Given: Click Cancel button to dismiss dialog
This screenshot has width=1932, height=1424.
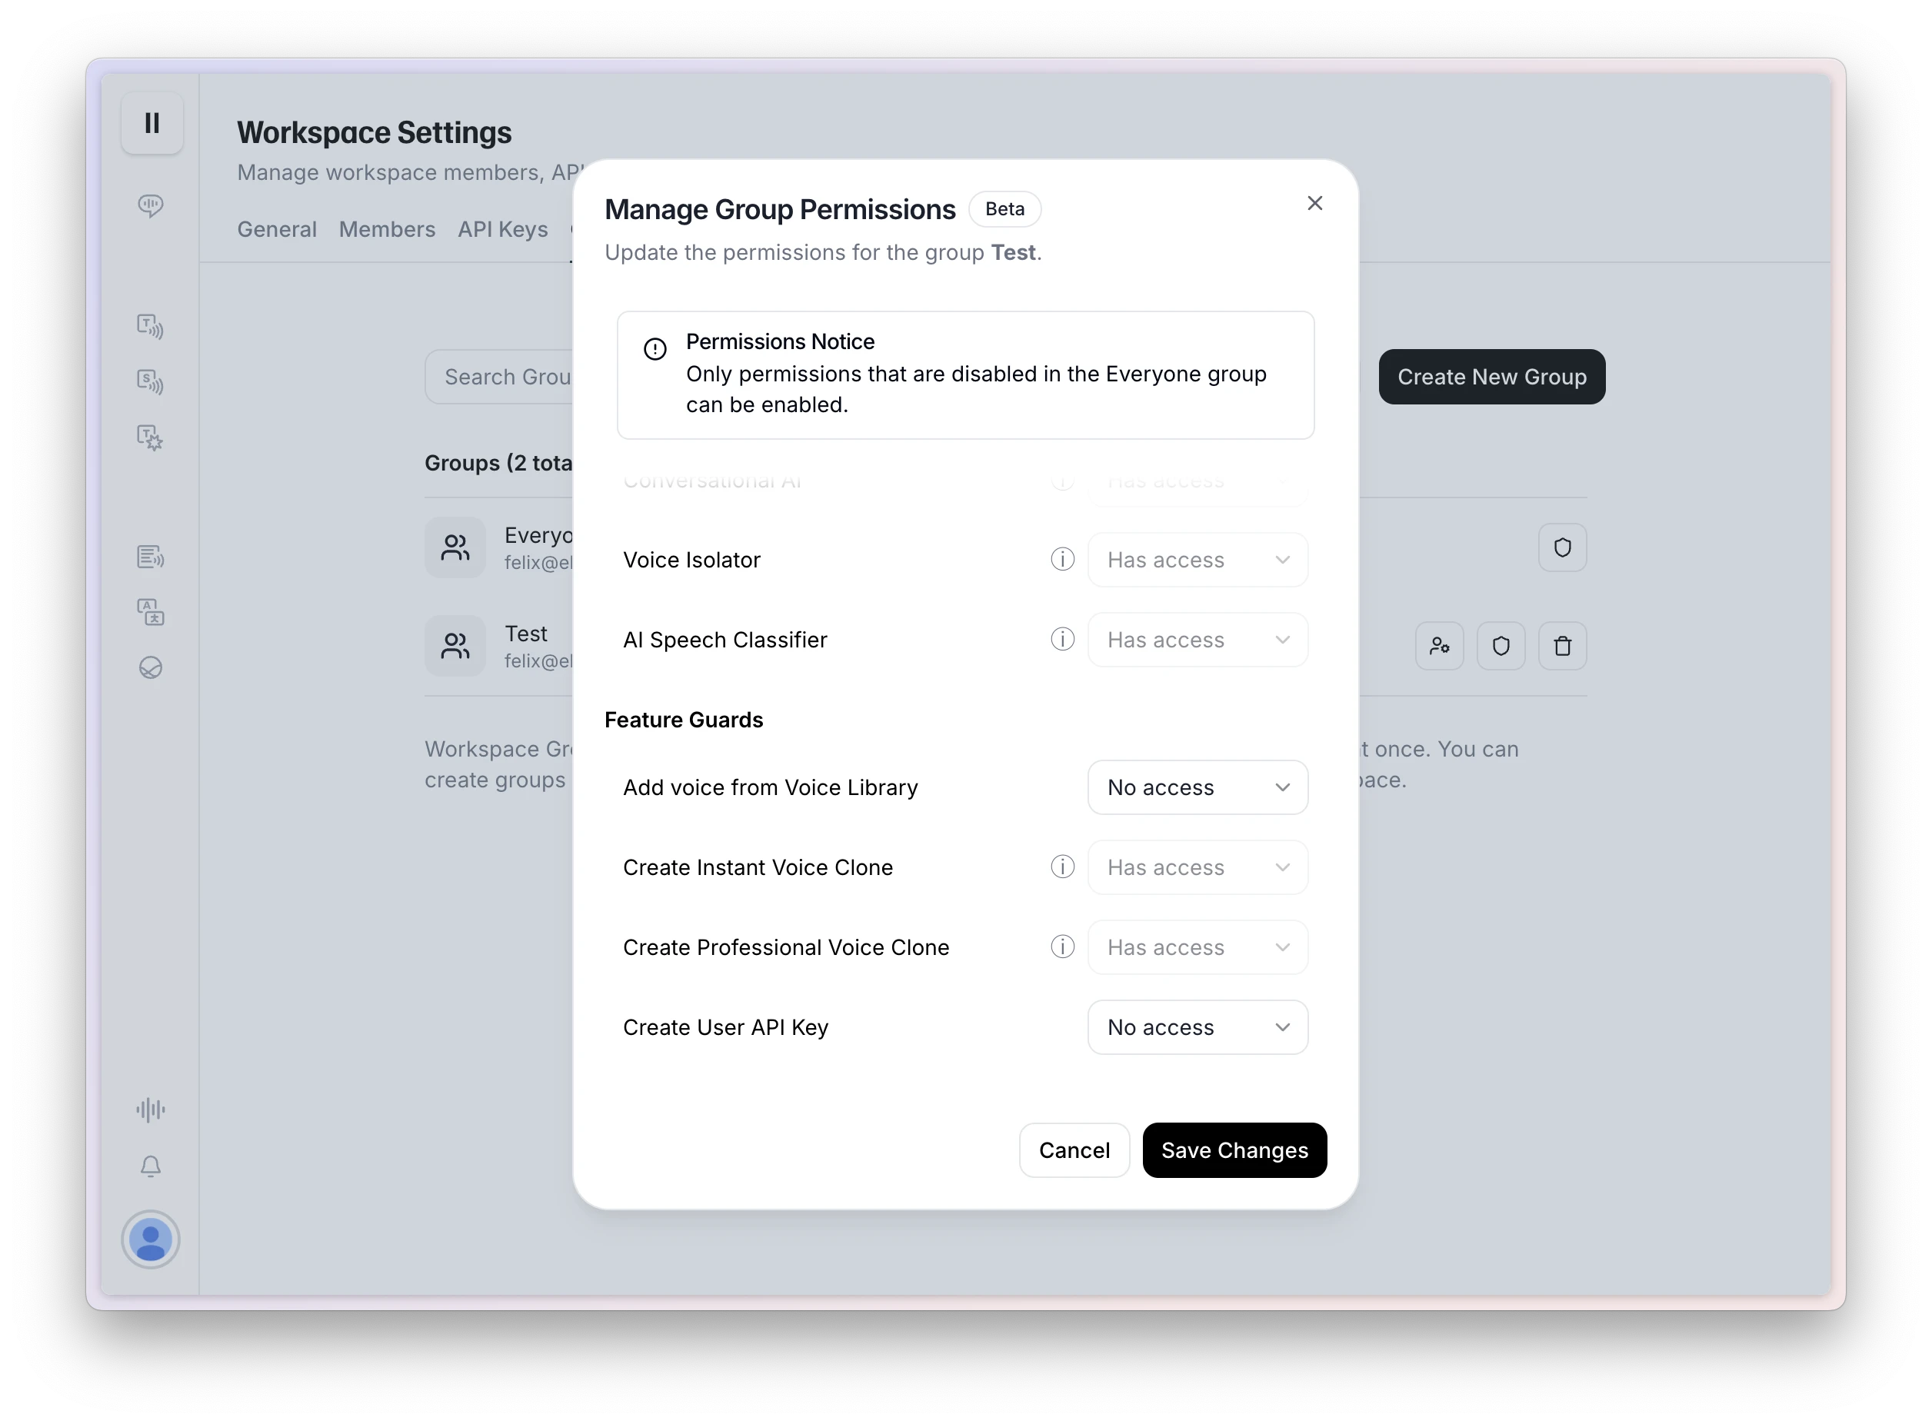Looking at the screenshot, I should point(1074,1150).
